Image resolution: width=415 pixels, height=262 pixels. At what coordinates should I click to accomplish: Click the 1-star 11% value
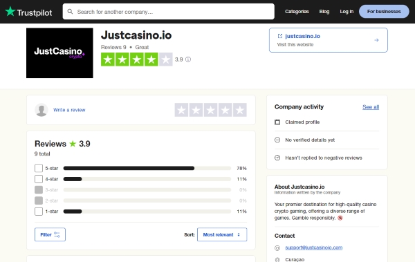click(241, 212)
